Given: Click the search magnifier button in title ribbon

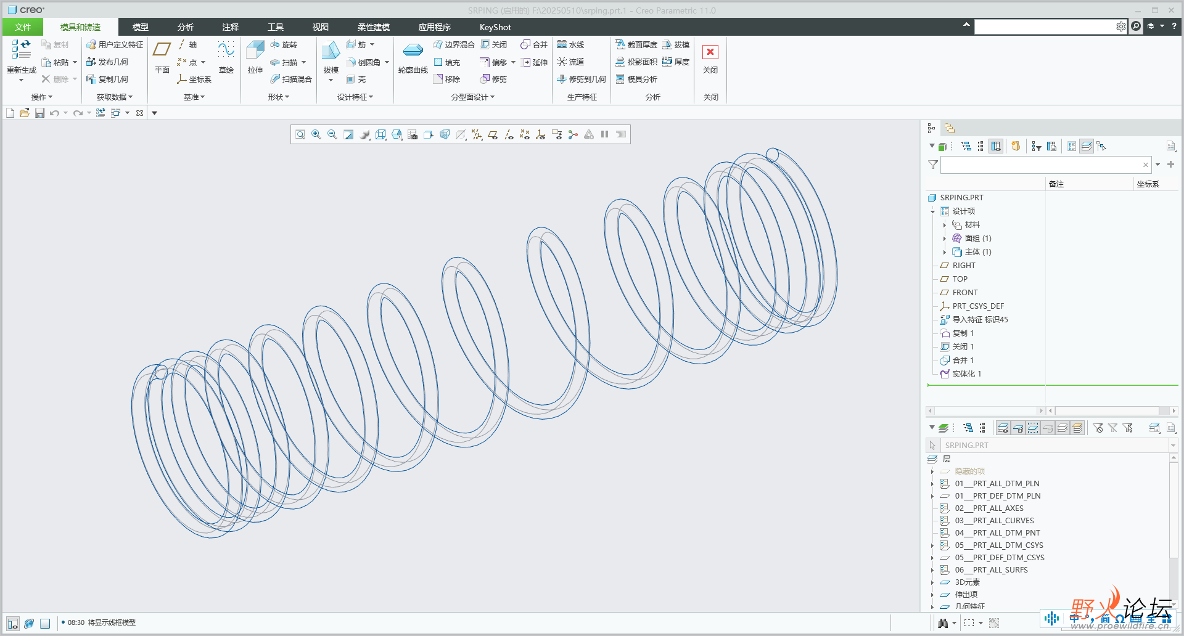Looking at the screenshot, I should click(1136, 26).
